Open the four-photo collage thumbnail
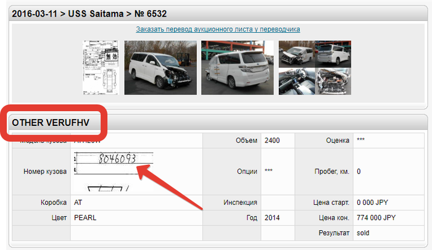Image resolution: width=432 pixels, height=250 pixels. pyautogui.click(x=315, y=68)
